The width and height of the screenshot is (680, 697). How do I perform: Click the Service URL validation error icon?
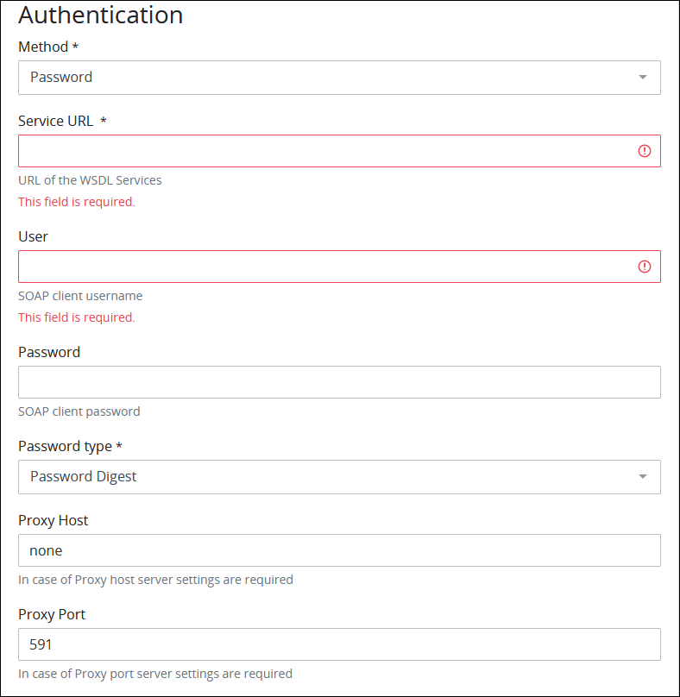pos(644,150)
